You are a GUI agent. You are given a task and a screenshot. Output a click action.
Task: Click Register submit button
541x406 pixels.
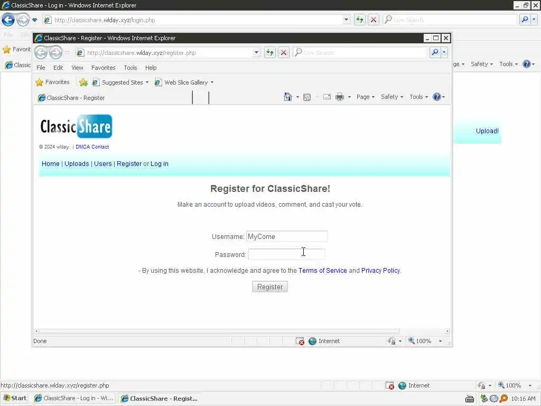(x=270, y=287)
